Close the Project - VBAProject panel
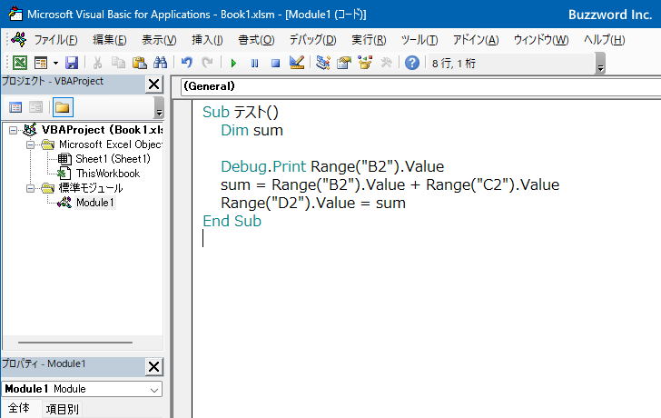Image resolution: width=661 pixels, height=418 pixels. pyautogui.click(x=153, y=84)
